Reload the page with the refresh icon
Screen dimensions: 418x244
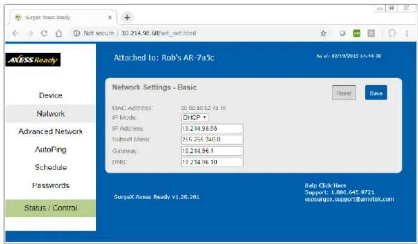coord(44,33)
